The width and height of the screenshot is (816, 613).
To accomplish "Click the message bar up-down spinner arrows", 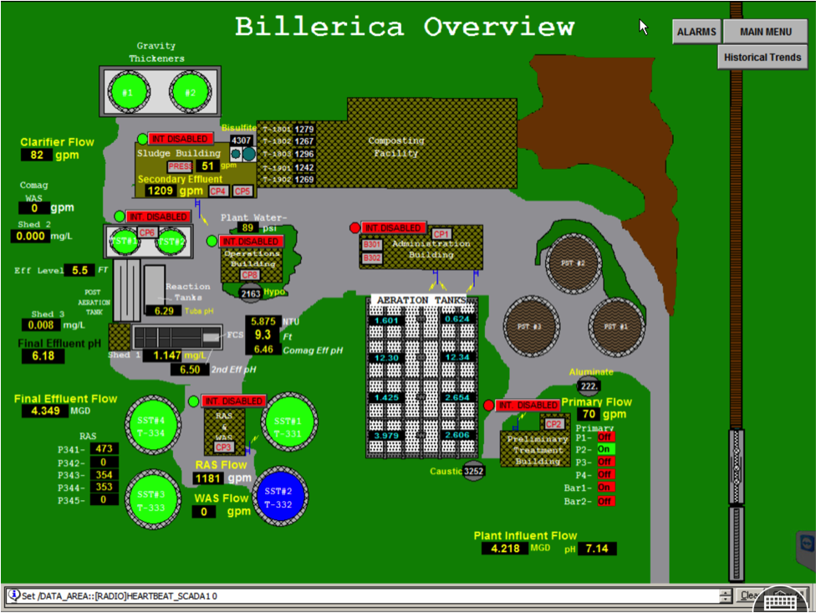I will (725, 596).
